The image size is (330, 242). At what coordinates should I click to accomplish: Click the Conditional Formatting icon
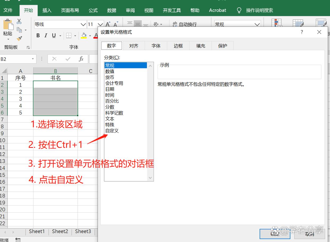tap(277, 23)
